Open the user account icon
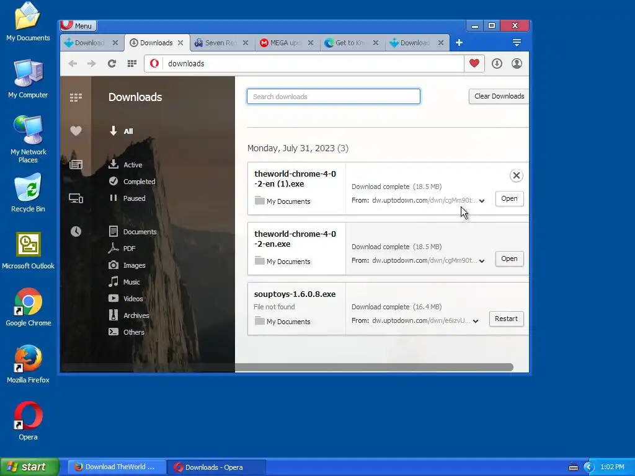The height and width of the screenshot is (476, 635). point(517,64)
